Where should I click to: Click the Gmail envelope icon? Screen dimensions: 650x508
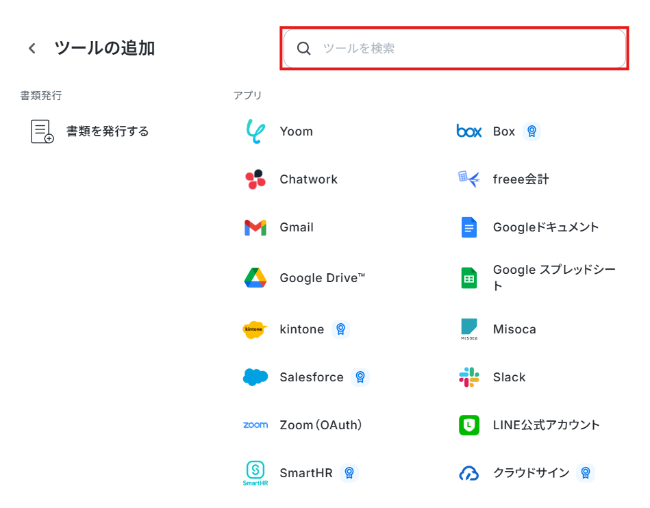pos(255,227)
